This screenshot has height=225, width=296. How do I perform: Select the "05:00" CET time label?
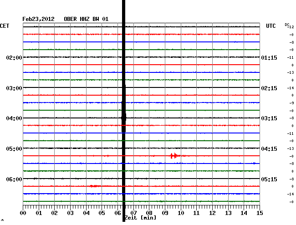pyautogui.click(x=14, y=149)
